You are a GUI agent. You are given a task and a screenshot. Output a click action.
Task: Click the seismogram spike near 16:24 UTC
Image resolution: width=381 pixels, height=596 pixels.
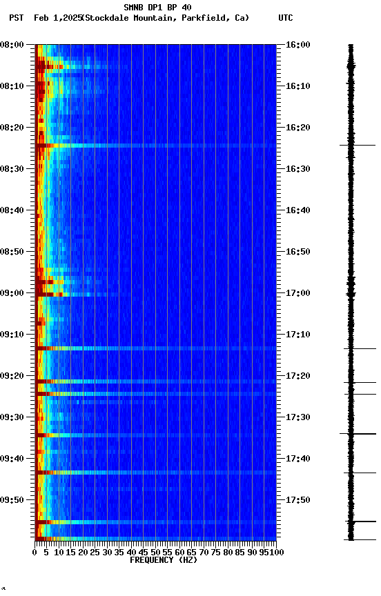[358, 145]
